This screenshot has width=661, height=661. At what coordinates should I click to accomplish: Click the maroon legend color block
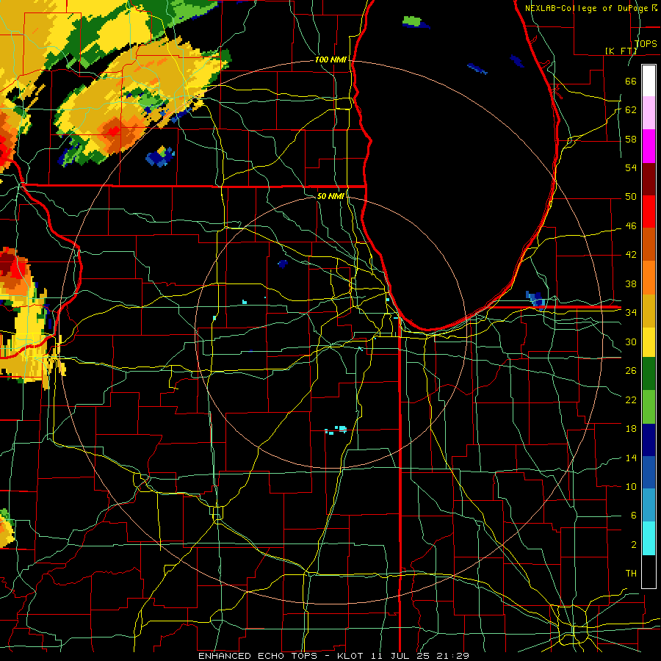pyautogui.click(x=649, y=179)
